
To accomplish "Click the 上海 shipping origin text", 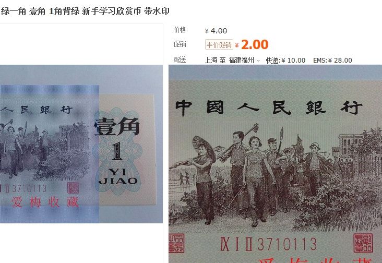I will click(211, 60).
